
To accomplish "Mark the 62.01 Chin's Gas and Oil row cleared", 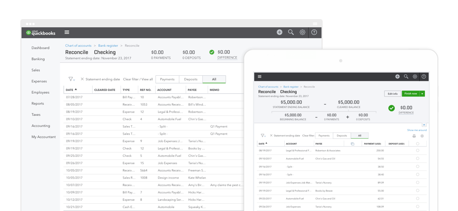I will pyautogui.click(x=417, y=199).
